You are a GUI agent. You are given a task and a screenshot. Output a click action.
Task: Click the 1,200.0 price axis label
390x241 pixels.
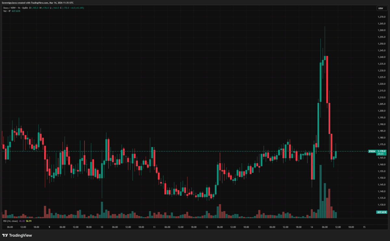pyautogui.click(x=382, y=111)
